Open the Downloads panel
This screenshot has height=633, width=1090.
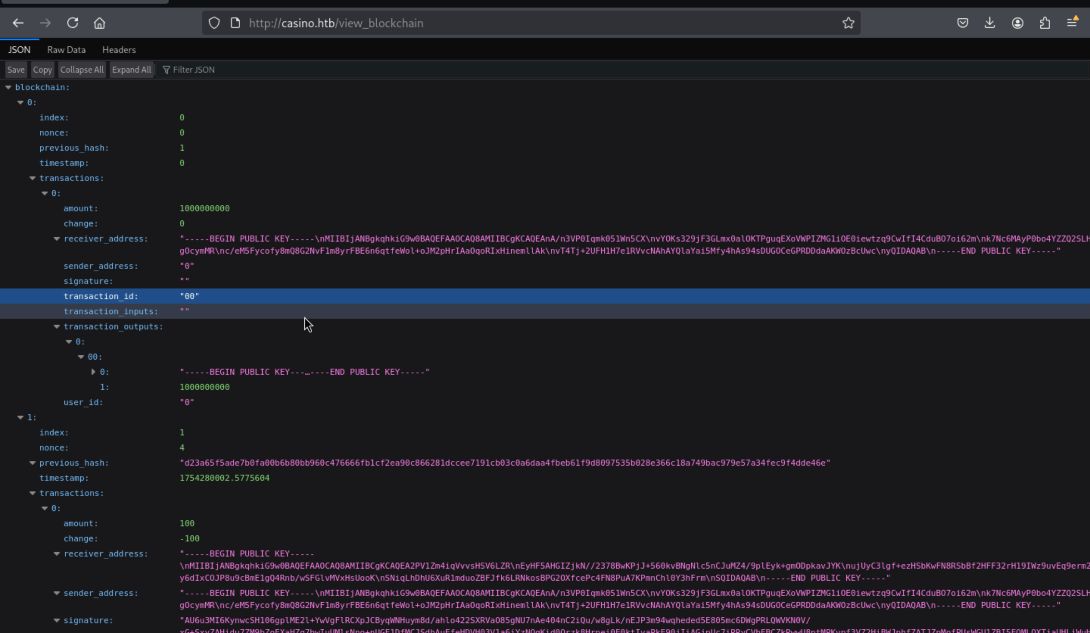[990, 23]
